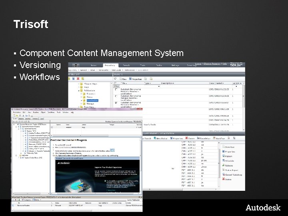Image resolution: width=288 pixels, height=216 pixels.
Task: Open the Repository tab in the SDL web client
Action: [x=110, y=65]
